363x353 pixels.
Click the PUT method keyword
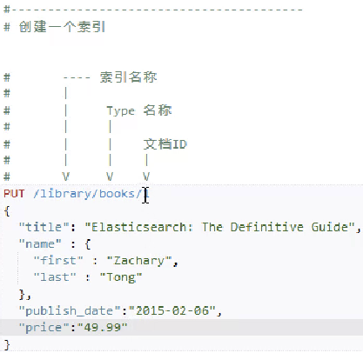14,194
